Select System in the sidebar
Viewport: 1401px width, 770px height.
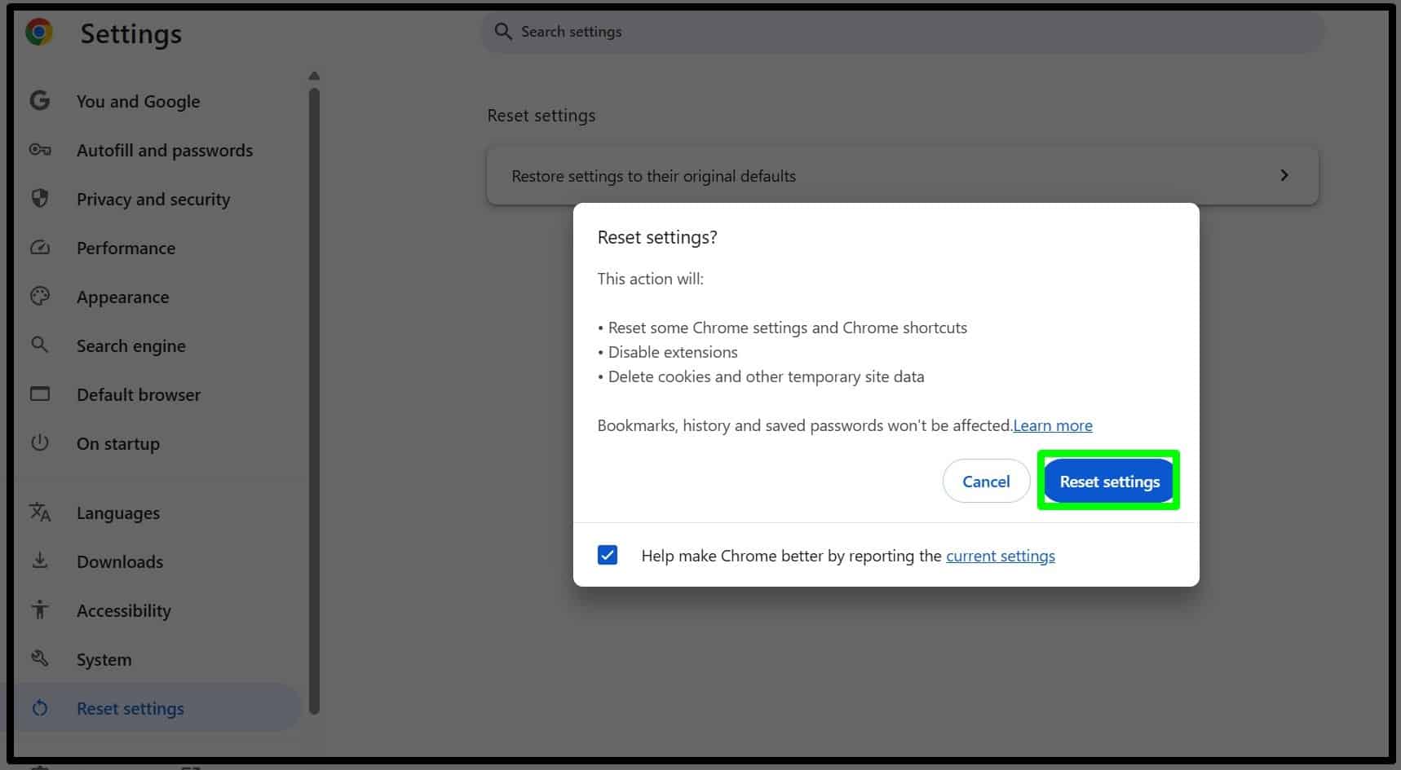[104, 659]
